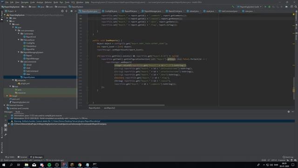The width and height of the screenshot is (298, 168).
Task: Open Project panel settings gear
Action: pyautogui.click(x=71, y=11)
